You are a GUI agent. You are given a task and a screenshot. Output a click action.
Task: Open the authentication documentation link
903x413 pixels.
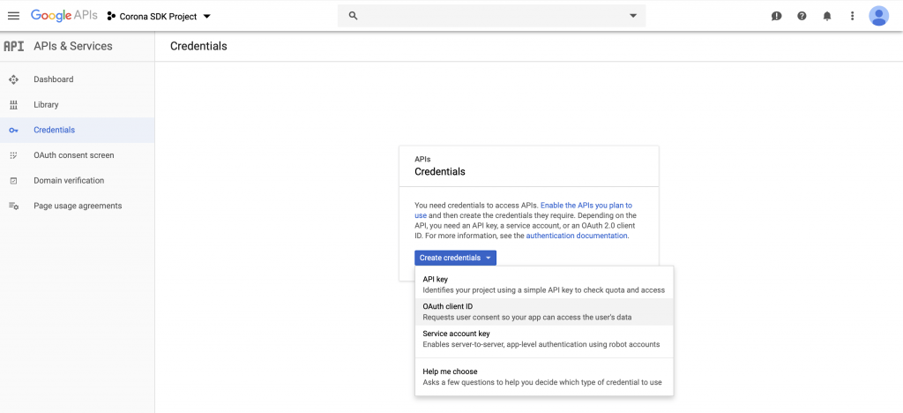pos(577,236)
